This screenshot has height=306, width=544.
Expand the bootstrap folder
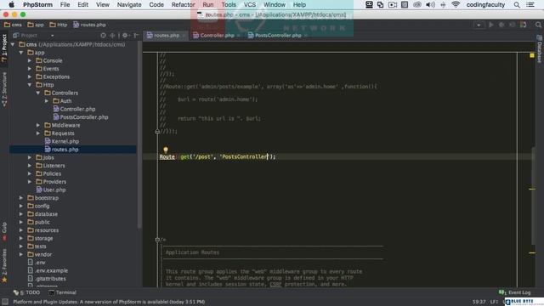[21, 198]
